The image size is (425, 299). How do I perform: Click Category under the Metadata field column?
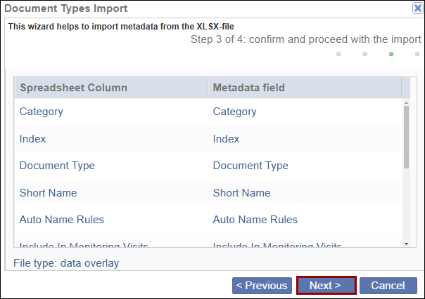(234, 112)
